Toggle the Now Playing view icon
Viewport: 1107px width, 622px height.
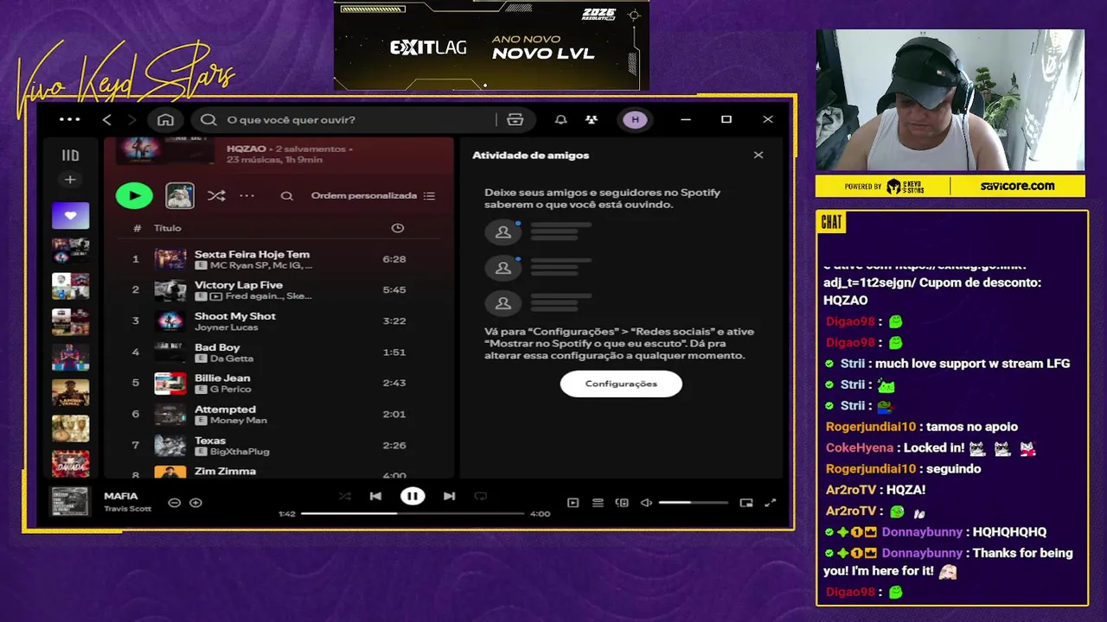(x=573, y=503)
